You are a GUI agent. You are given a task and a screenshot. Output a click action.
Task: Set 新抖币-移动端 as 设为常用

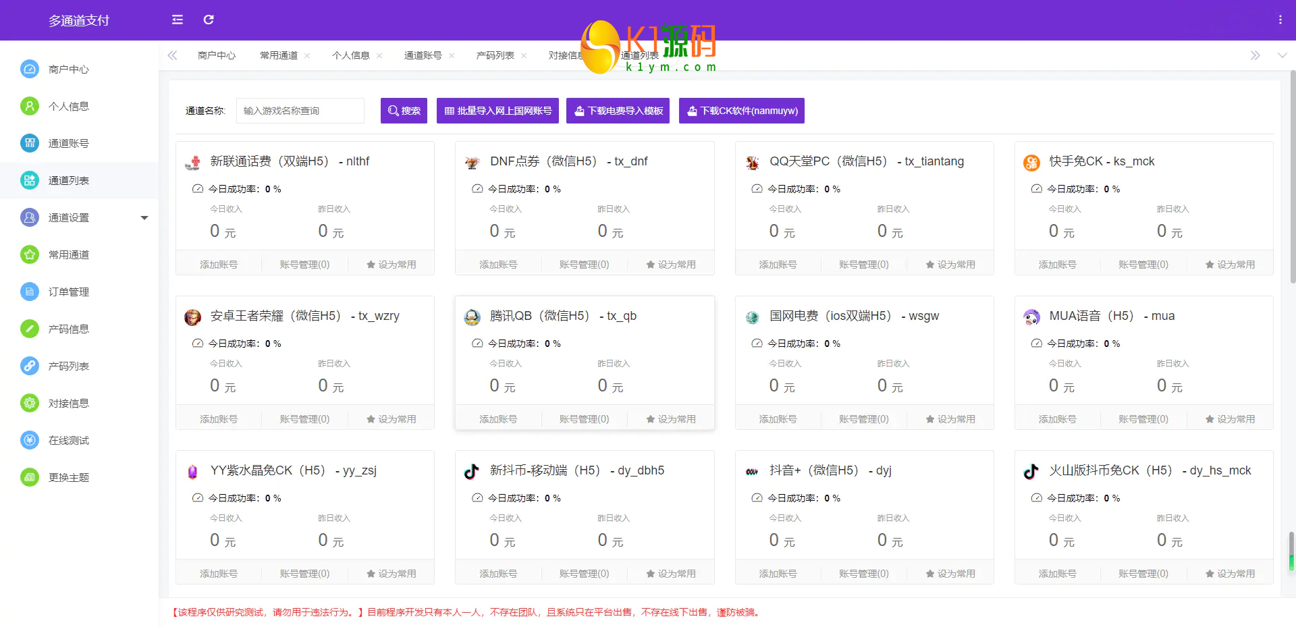[671, 574]
